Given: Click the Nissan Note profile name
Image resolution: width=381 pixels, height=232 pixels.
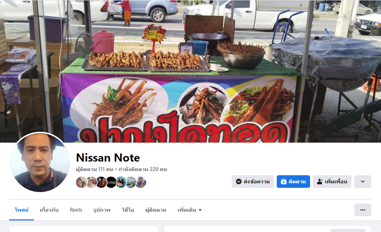Looking at the screenshot, I should 108,158.
